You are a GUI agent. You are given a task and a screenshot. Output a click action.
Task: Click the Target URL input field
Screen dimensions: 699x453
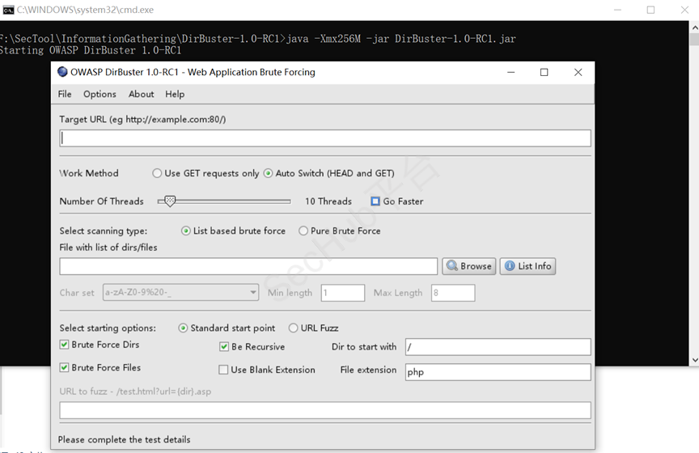(325, 138)
